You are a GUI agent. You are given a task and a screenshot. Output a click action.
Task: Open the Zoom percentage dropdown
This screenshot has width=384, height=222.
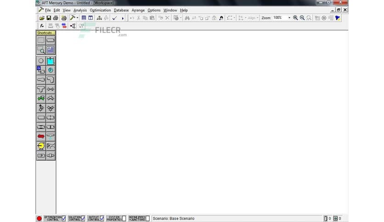pyautogui.click(x=289, y=18)
